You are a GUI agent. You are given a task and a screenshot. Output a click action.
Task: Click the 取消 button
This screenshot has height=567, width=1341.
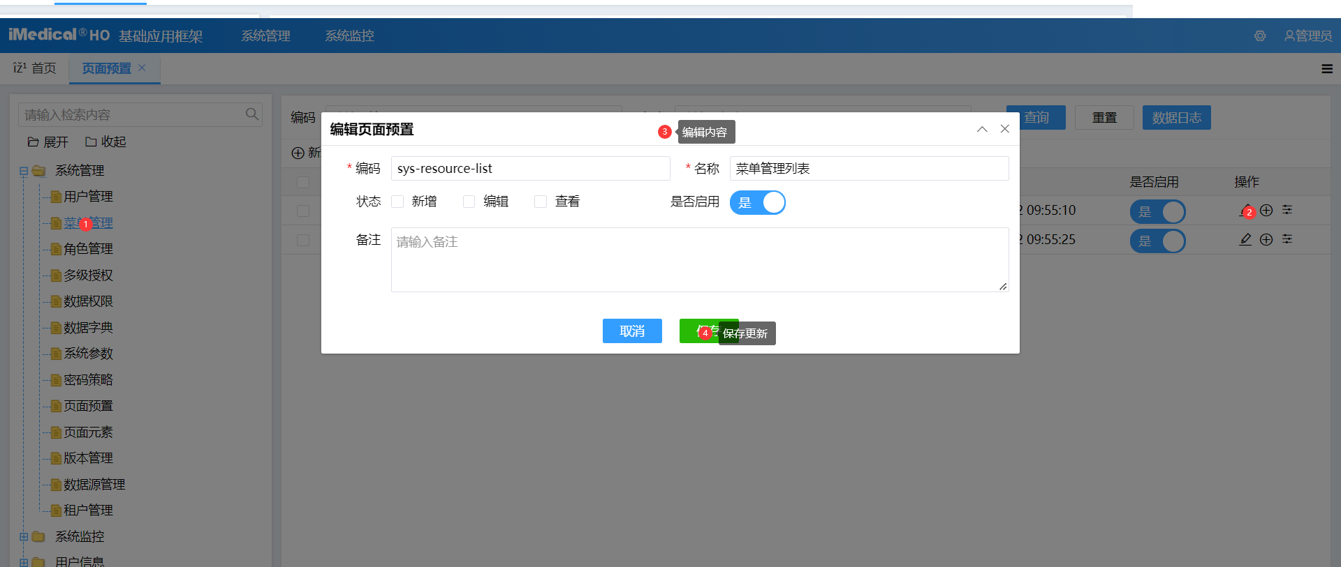coord(632,331)
